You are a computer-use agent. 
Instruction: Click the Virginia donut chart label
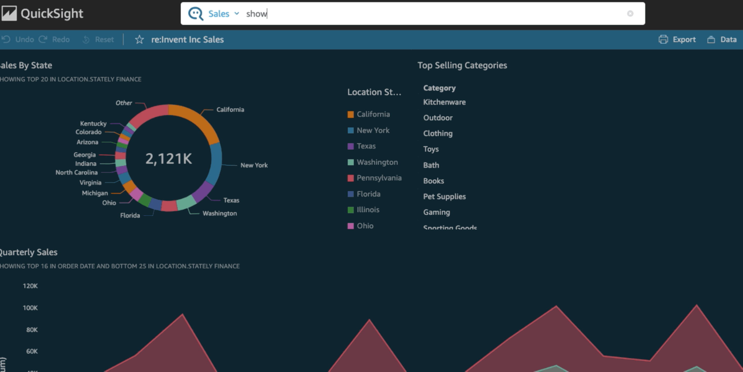pos(90,182)
